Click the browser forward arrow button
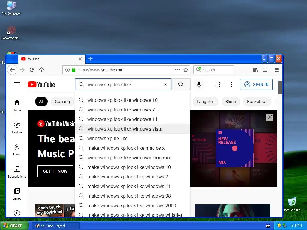Screen dimensions: 307x230 click(22, 70)
